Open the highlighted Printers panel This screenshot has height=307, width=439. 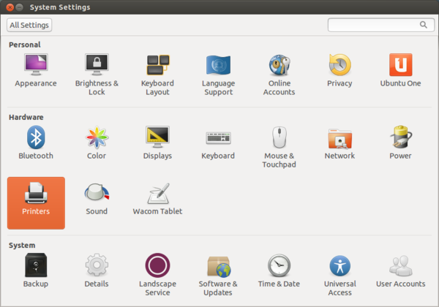point(36,203)
